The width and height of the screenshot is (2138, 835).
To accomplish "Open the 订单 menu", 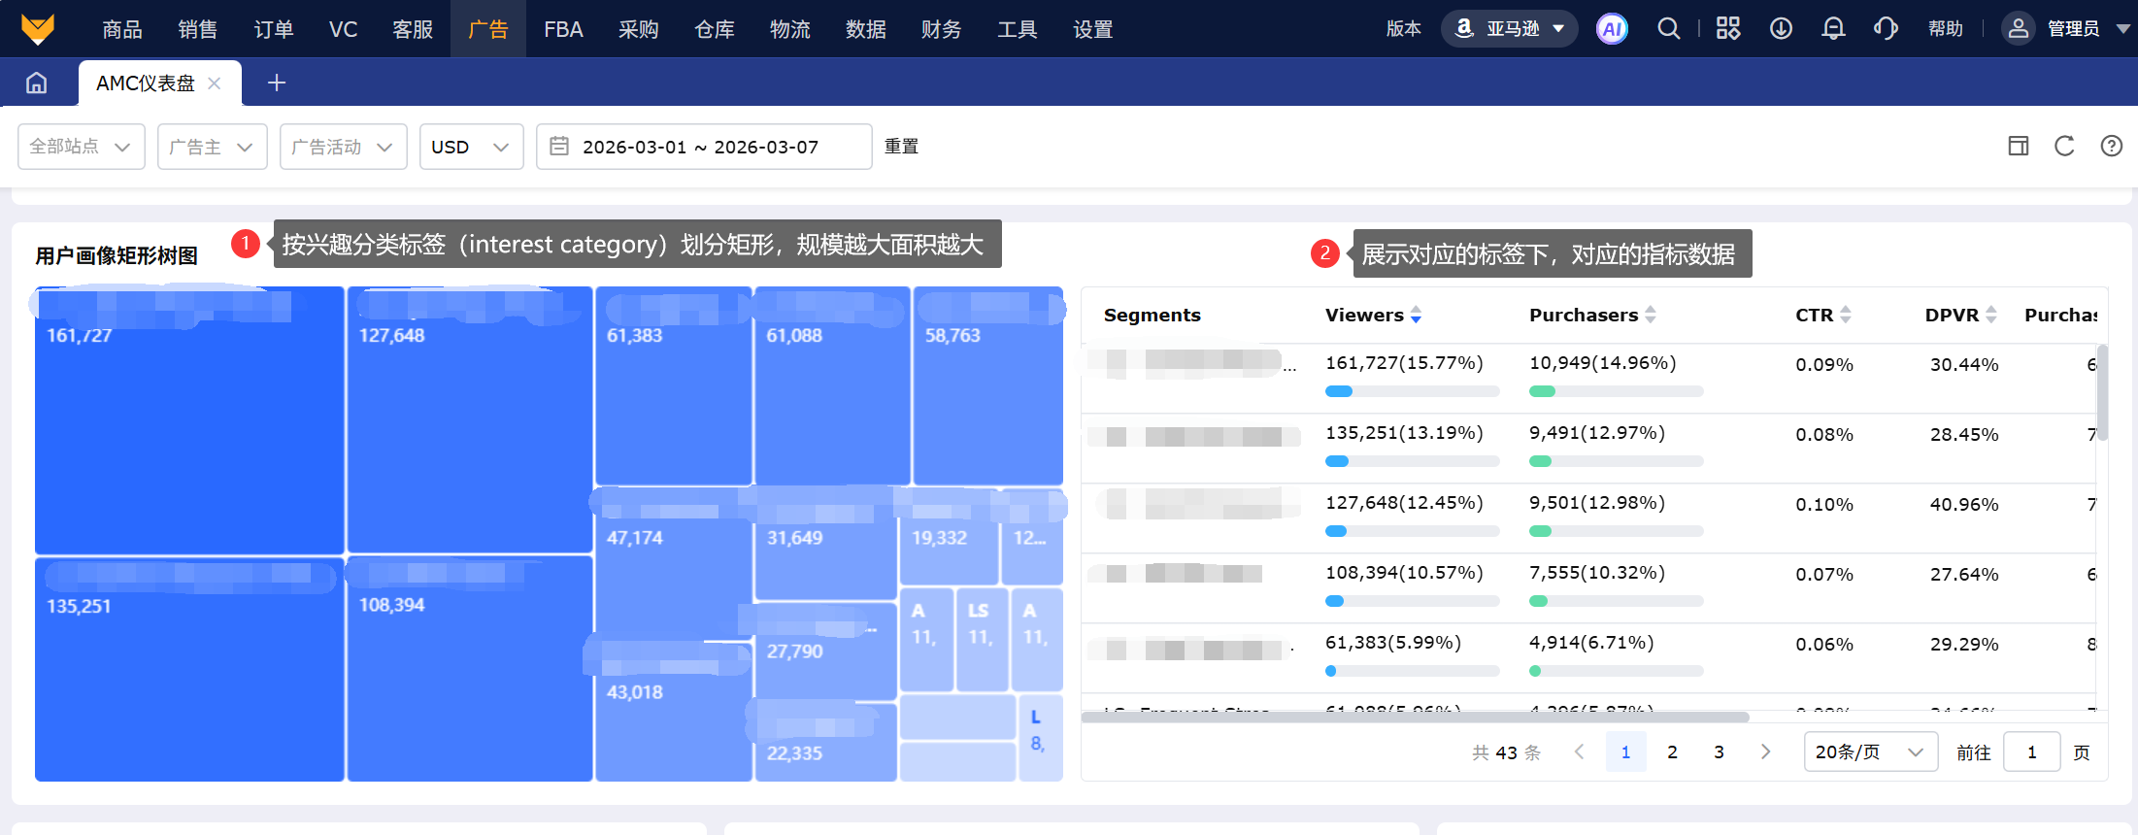I will tap(274, 29).
